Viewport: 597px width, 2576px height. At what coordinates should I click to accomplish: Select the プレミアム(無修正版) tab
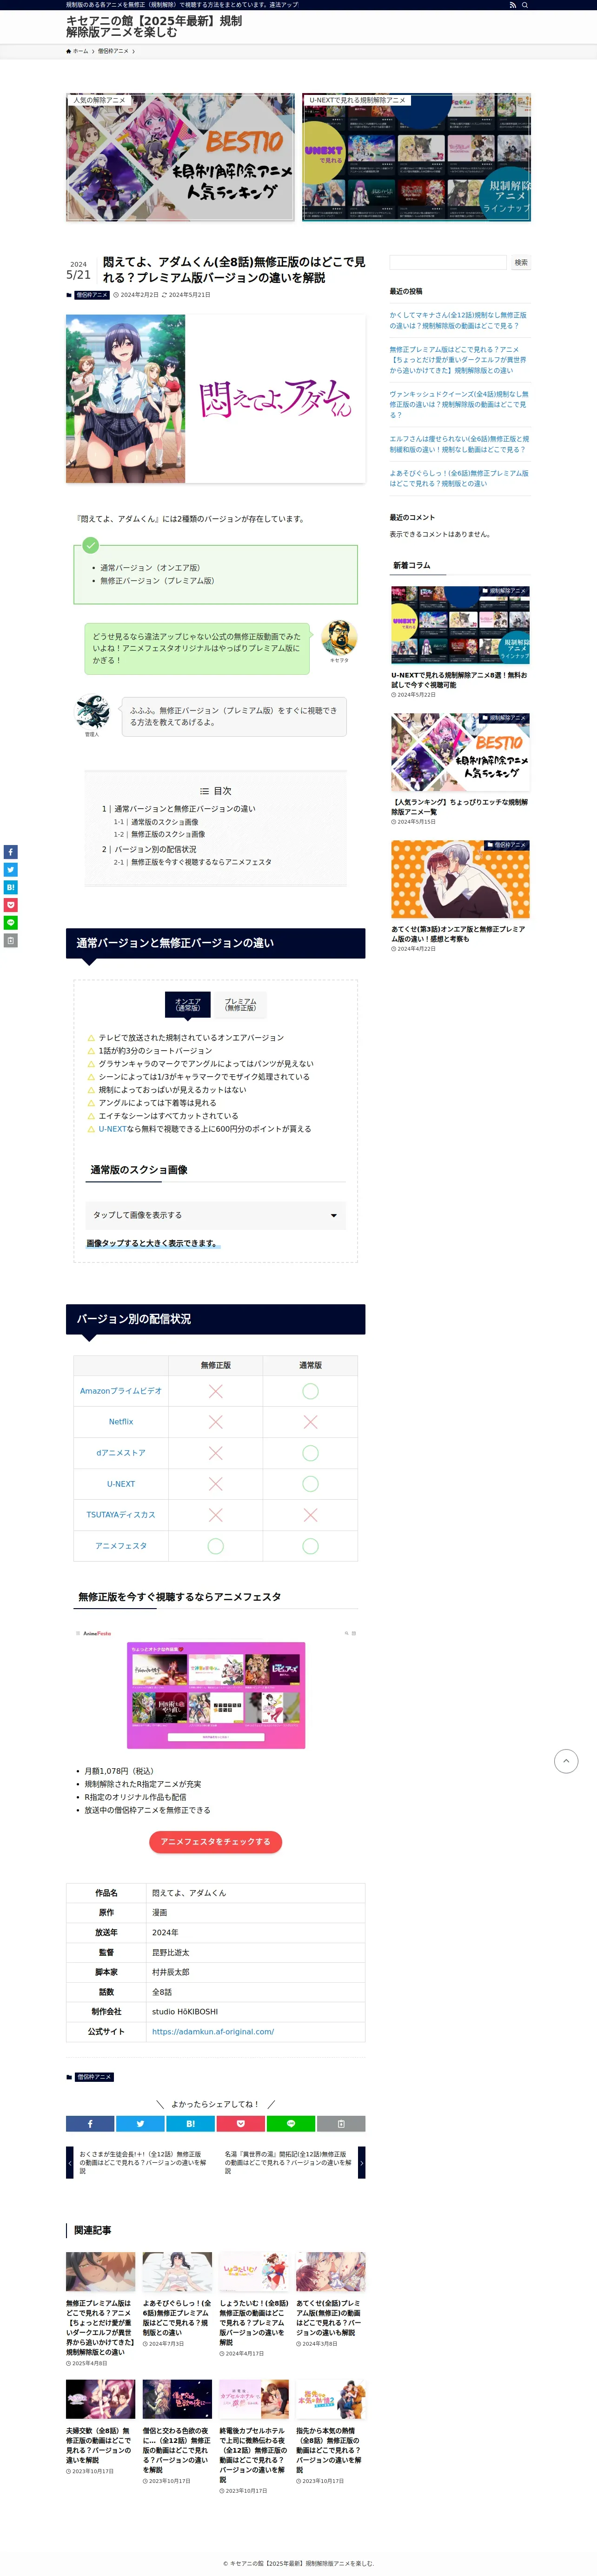point(240,1004)
